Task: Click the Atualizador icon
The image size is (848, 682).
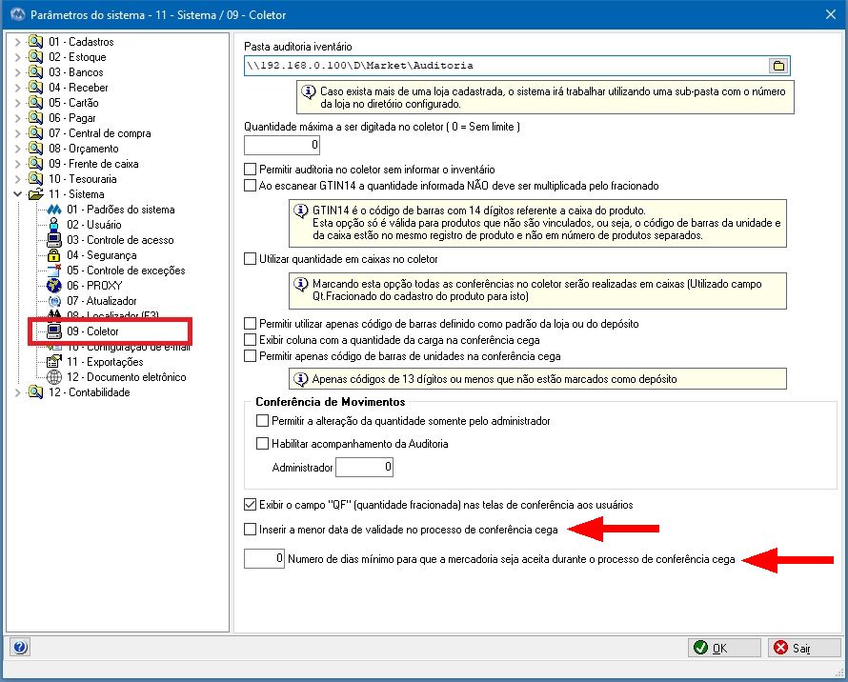Action: click(54, 301)
